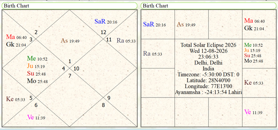The height and width of the screenshot is (130, 278).
Task: Select Ke 05:33 in the diamond chart
Action: (15, 99)
